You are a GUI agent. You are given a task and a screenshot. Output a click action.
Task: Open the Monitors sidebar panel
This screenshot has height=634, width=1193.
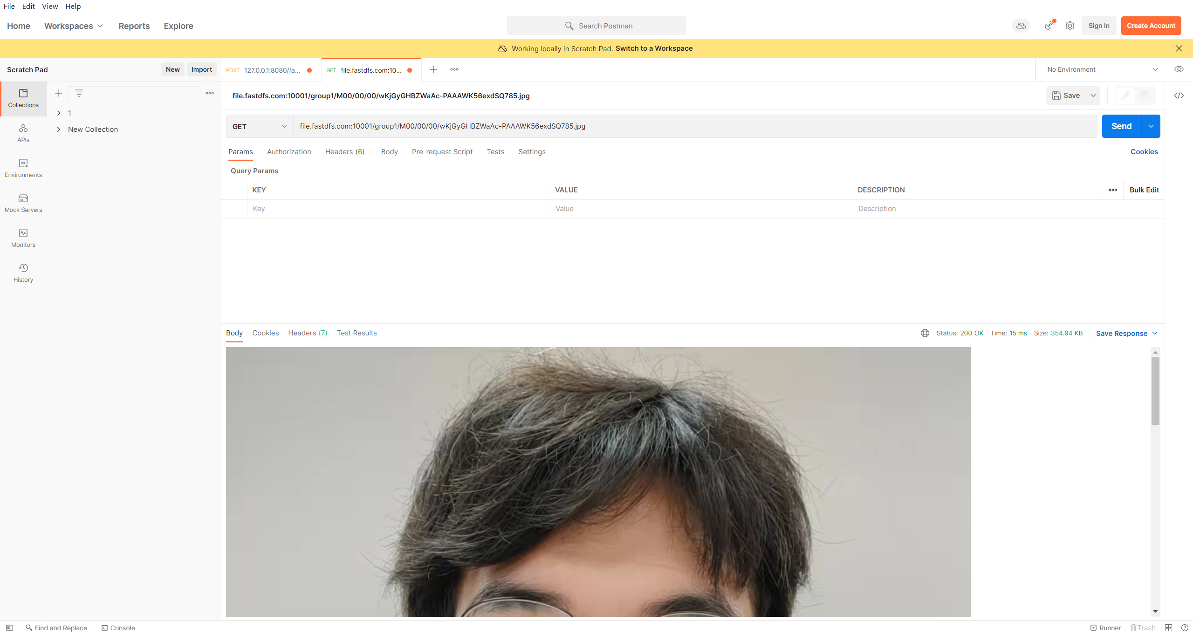23,238
